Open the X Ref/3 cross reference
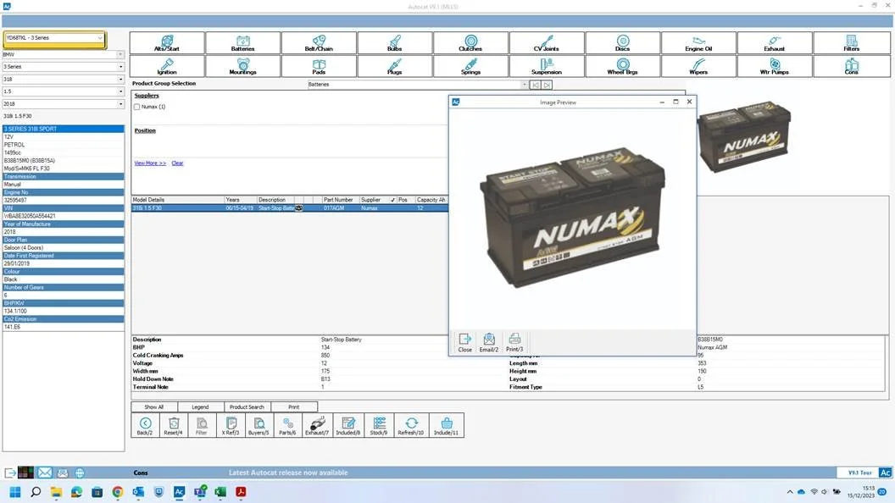Screen dimensions: 895x503 click(x=231, y=425)
